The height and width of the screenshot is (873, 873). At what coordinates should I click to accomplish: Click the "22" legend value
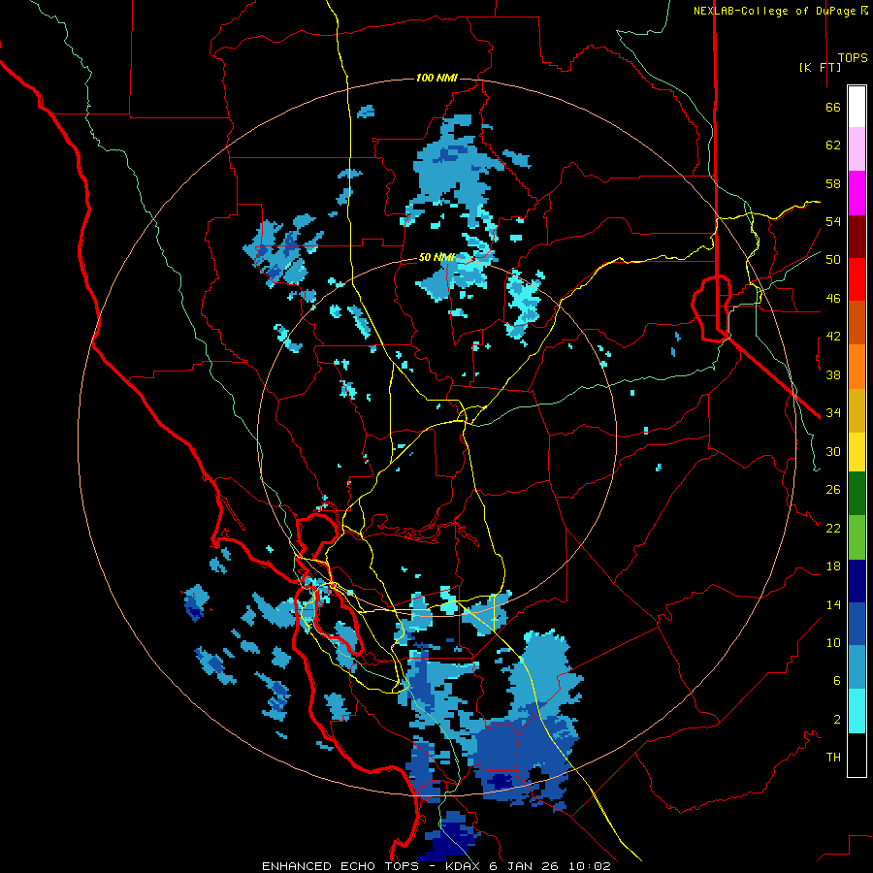coord(833,528)
